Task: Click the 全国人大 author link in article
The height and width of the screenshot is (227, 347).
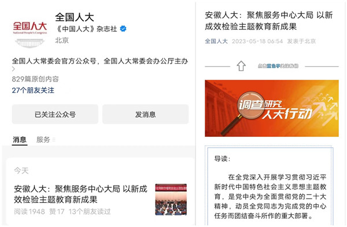Action: tap(216, 41)
